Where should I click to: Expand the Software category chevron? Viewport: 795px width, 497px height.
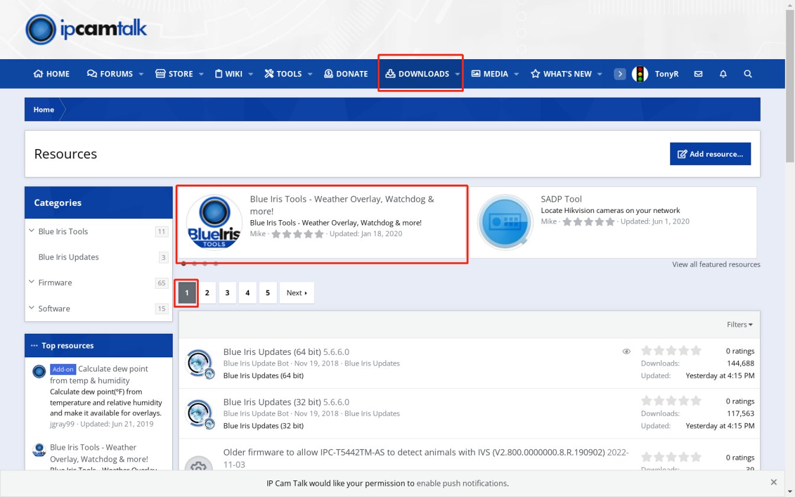[31, 308]
